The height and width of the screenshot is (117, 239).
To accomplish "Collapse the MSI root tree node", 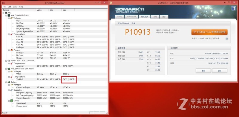I will coord(4,13).
